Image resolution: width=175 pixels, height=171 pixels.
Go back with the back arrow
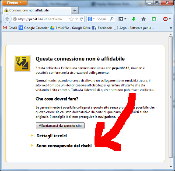[x=7, y=19]
